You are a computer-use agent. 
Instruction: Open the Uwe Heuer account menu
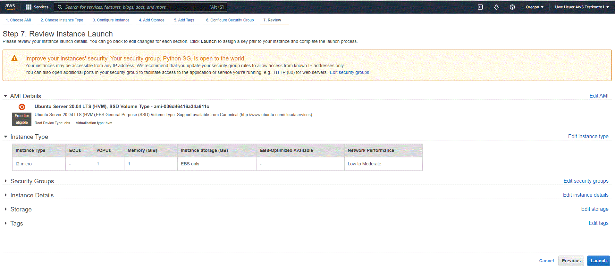582,7
